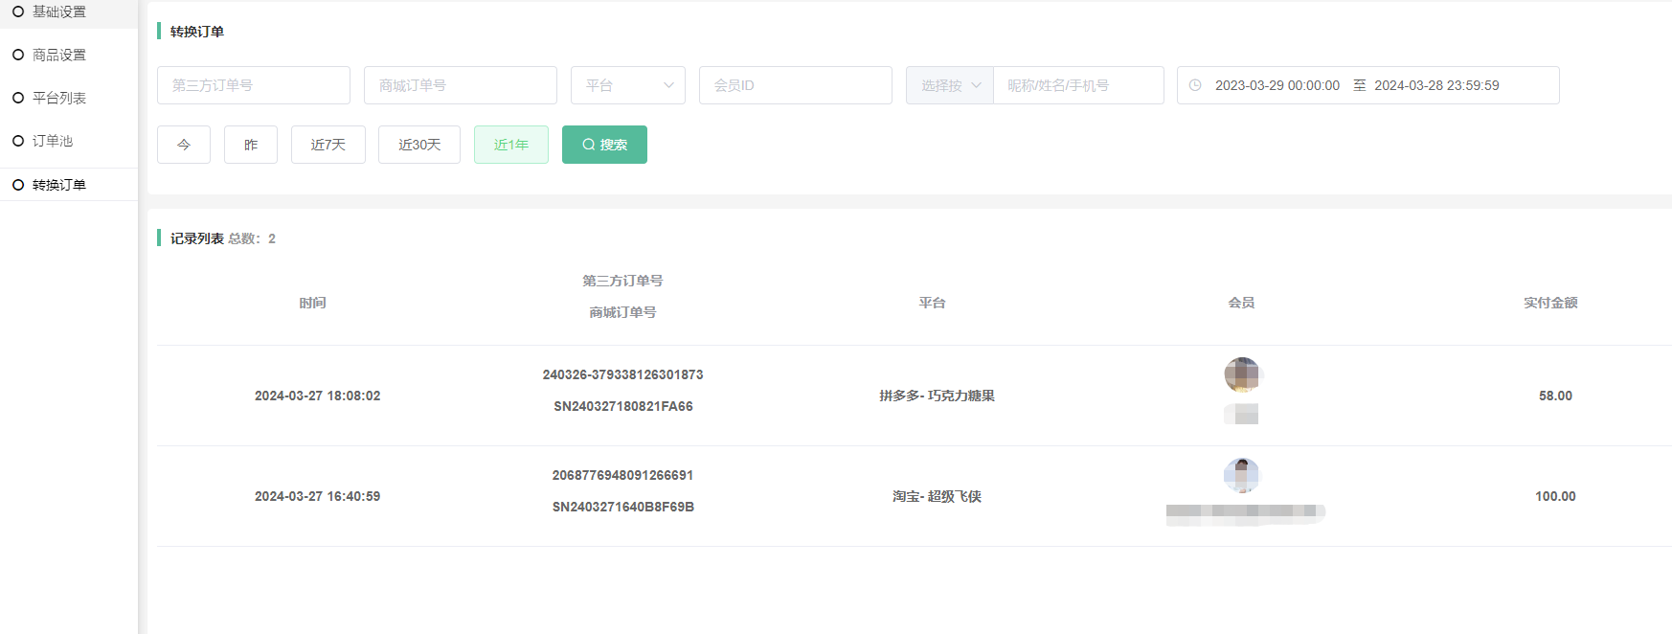
Task: Click the 拼多多 order member avatar
Action: [x=1241, y=374]
